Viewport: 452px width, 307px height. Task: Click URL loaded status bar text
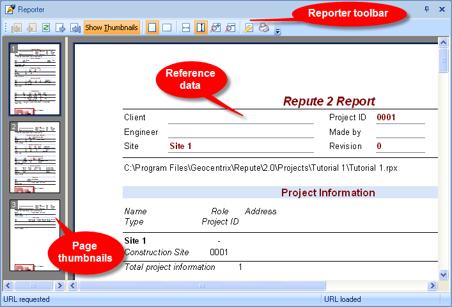(x=343, y=299)
